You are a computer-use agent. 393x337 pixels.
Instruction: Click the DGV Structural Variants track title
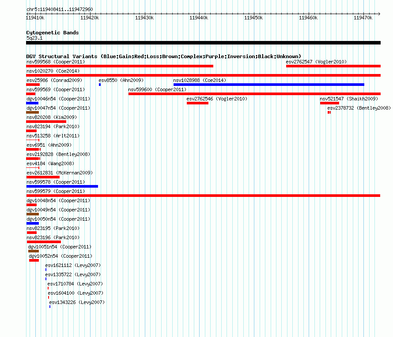(163, 56)
